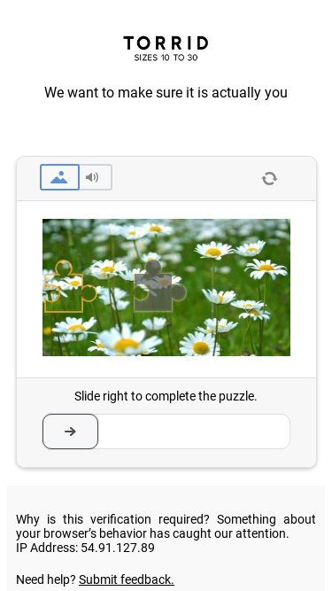The width and height of the screenshot is (332, 591).
Task: Click the right arrow slider handle
Action: [x=71, y=432]
